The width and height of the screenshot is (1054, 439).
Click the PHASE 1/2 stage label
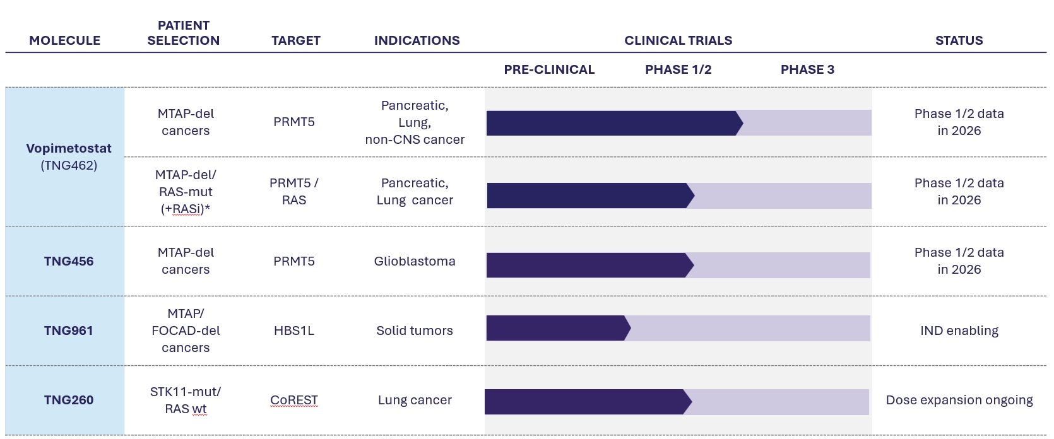pos(678,69)
